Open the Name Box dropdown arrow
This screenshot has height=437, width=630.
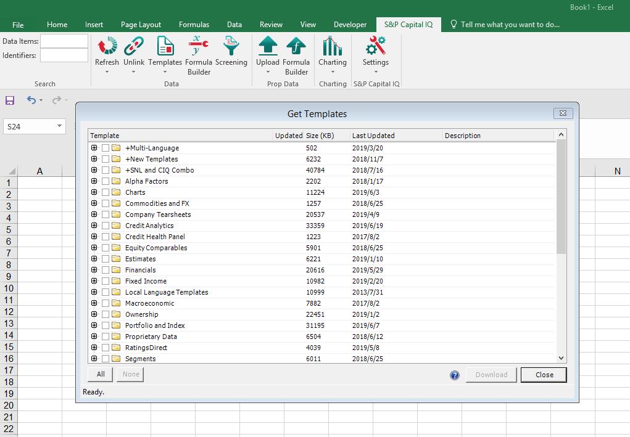point(59,126)
